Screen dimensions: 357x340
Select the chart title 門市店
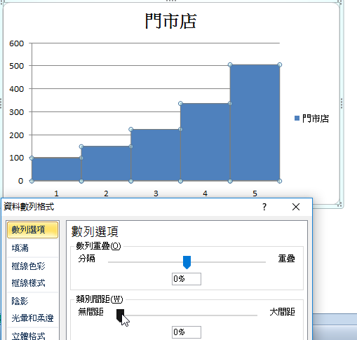click(x=171, y=21)
